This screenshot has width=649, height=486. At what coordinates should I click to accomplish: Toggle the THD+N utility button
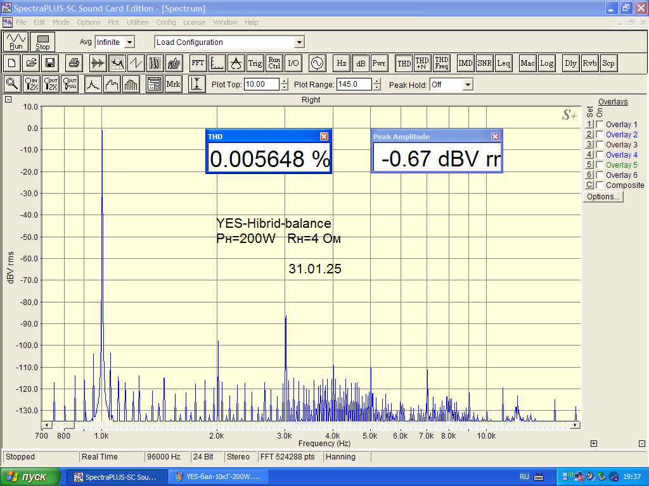pos(422,63)
